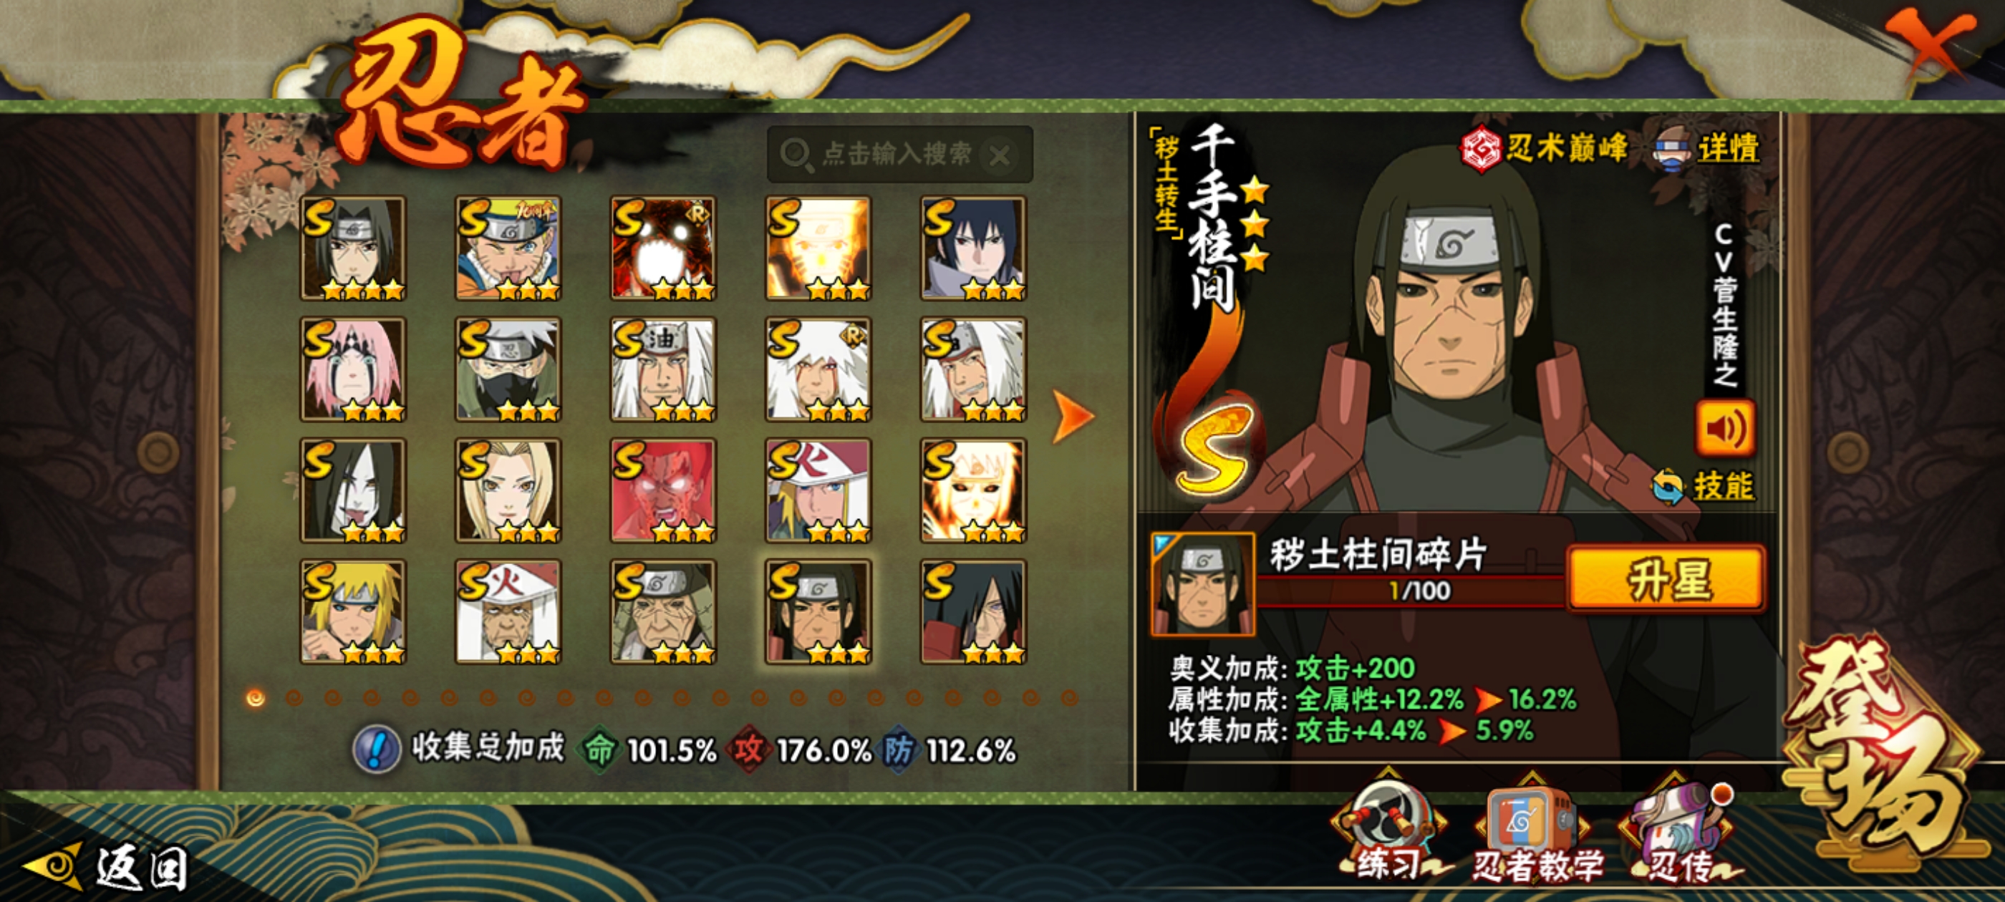Open 忍术巅峰 emblem icon

(x=1480, y=148)
